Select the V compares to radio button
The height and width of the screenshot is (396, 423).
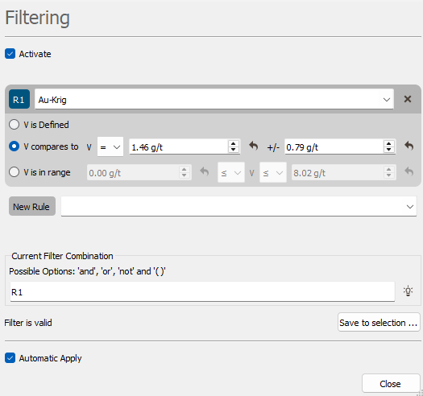tap(14, 146)
